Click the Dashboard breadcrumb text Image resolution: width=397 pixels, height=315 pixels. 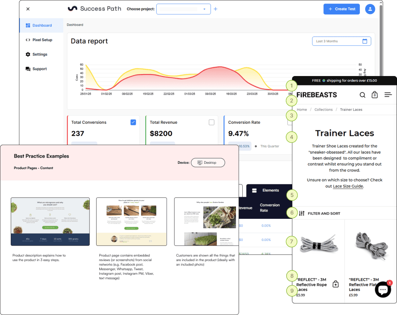(x=75, y=25)
